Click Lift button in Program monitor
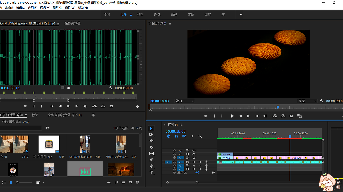The image size is (343, 192). (x=275, y=116)
